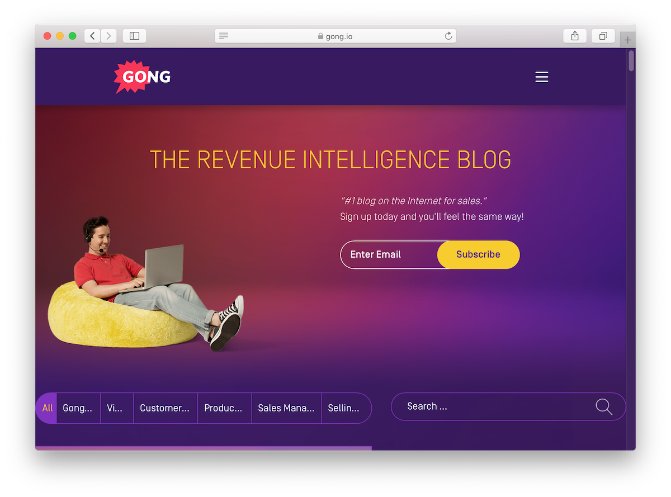Go back with Safari's back arrow

(x=92, y=36)
